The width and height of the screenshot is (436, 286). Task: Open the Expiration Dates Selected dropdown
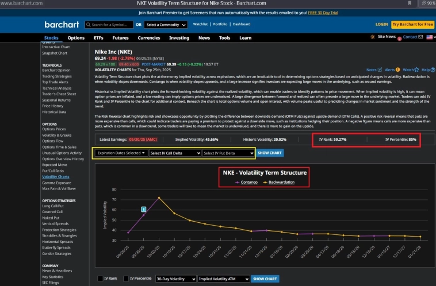pos(120,153)
